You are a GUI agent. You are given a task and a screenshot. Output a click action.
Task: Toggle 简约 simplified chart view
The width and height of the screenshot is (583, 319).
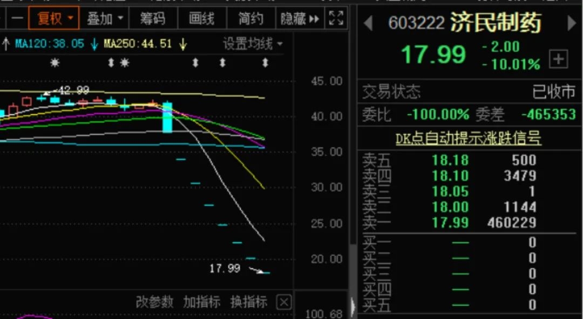pos(250,18)
